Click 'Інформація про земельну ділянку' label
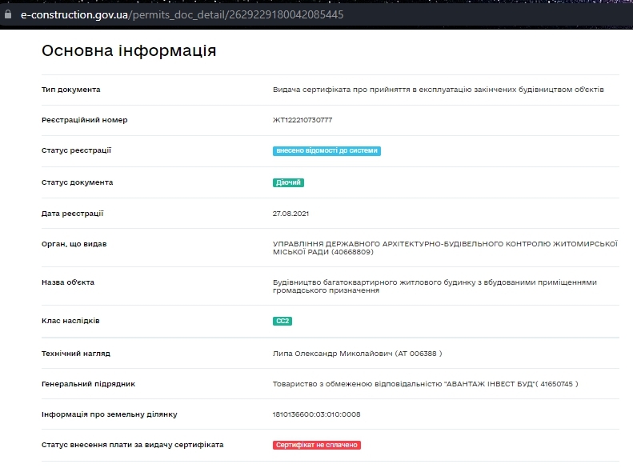 click(x=109, y=414)
